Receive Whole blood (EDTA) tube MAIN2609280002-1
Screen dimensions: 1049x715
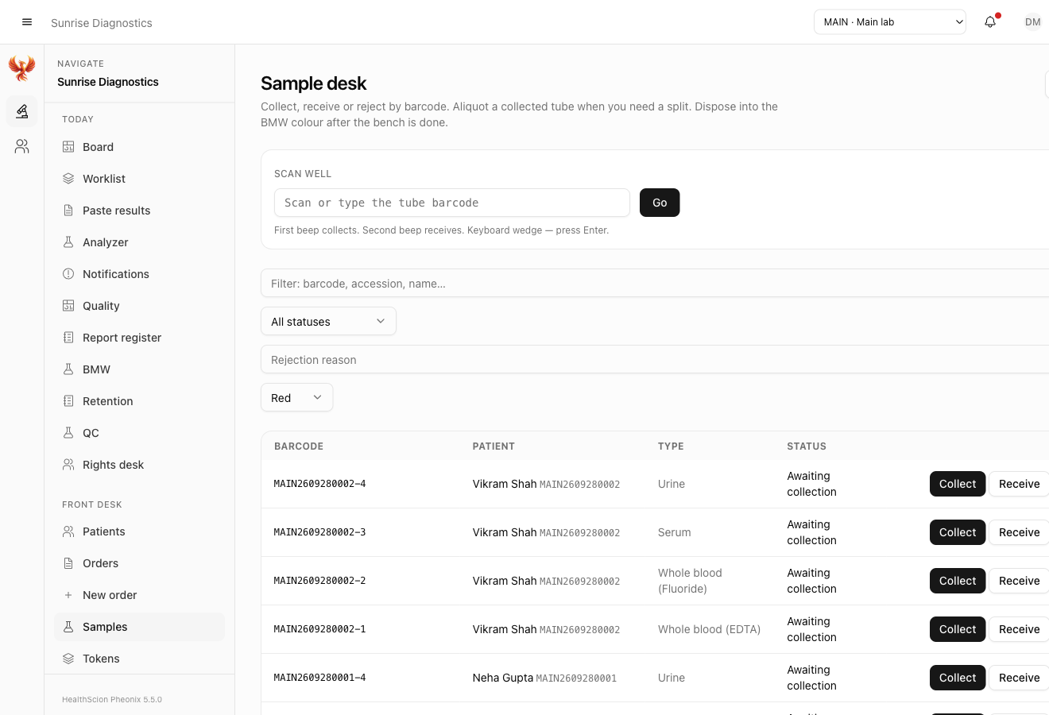[1019, 629]
